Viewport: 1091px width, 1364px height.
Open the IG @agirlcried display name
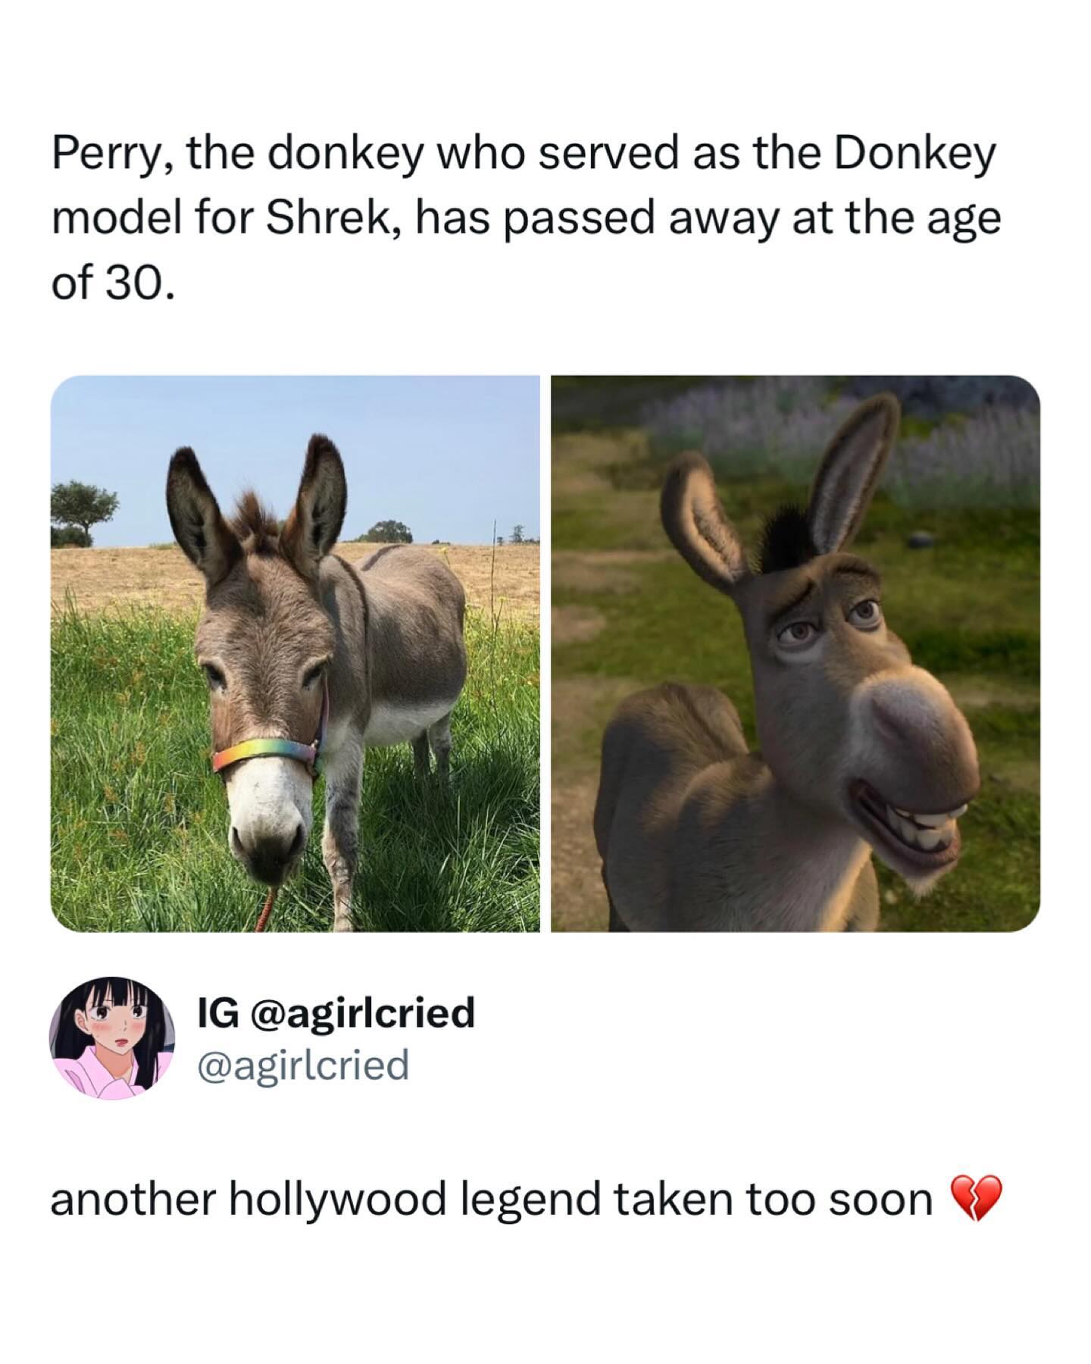click(336, 1012)
